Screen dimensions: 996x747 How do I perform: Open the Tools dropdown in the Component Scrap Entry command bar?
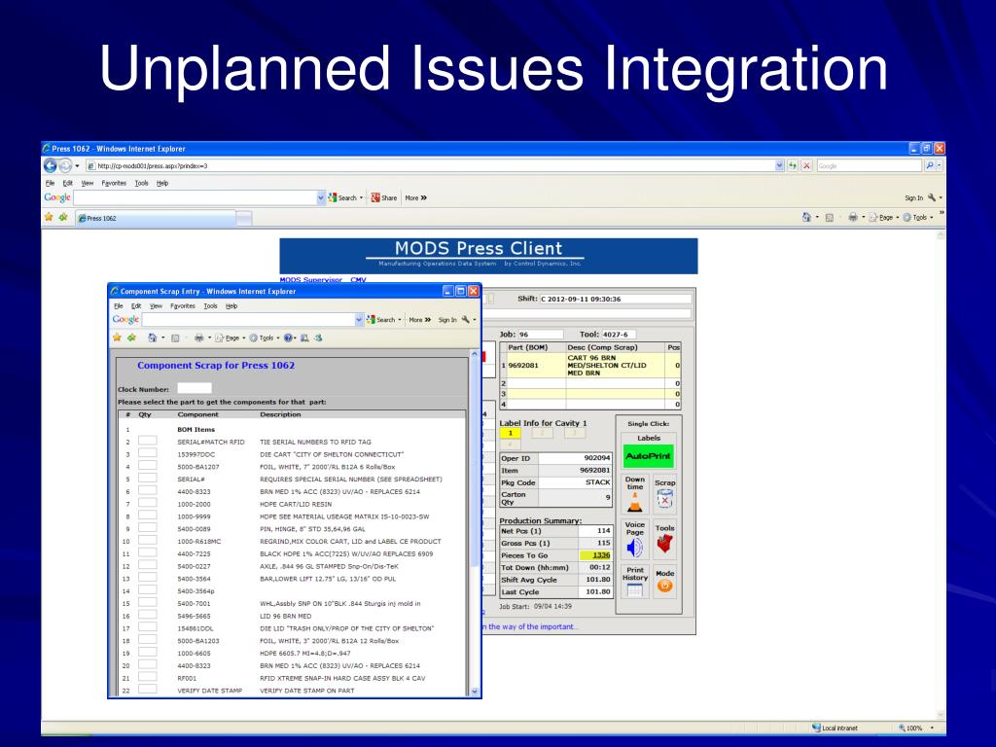(265, 338)
